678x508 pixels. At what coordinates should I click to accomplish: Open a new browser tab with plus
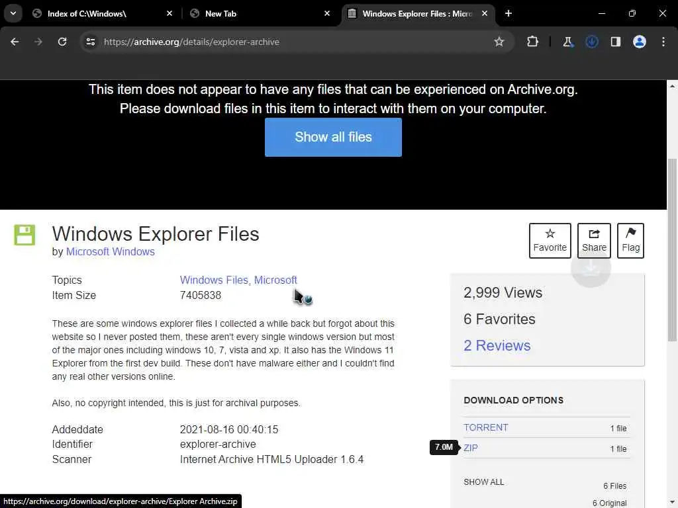click(508, 13)
